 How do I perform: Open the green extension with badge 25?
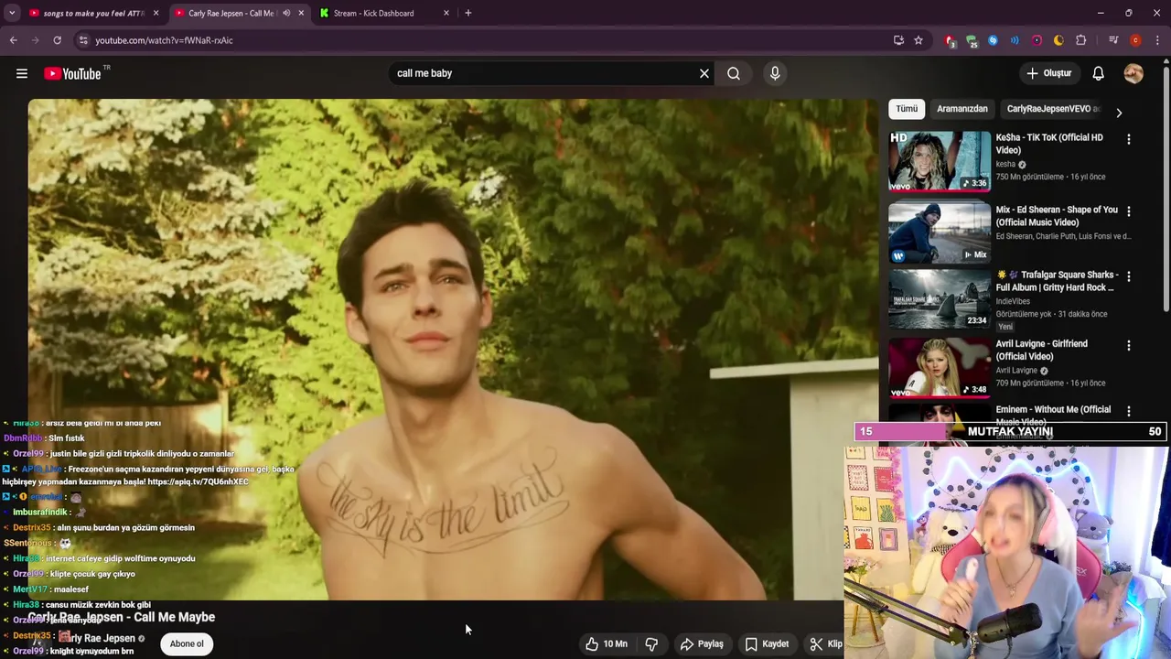click(x=972, y=40)
